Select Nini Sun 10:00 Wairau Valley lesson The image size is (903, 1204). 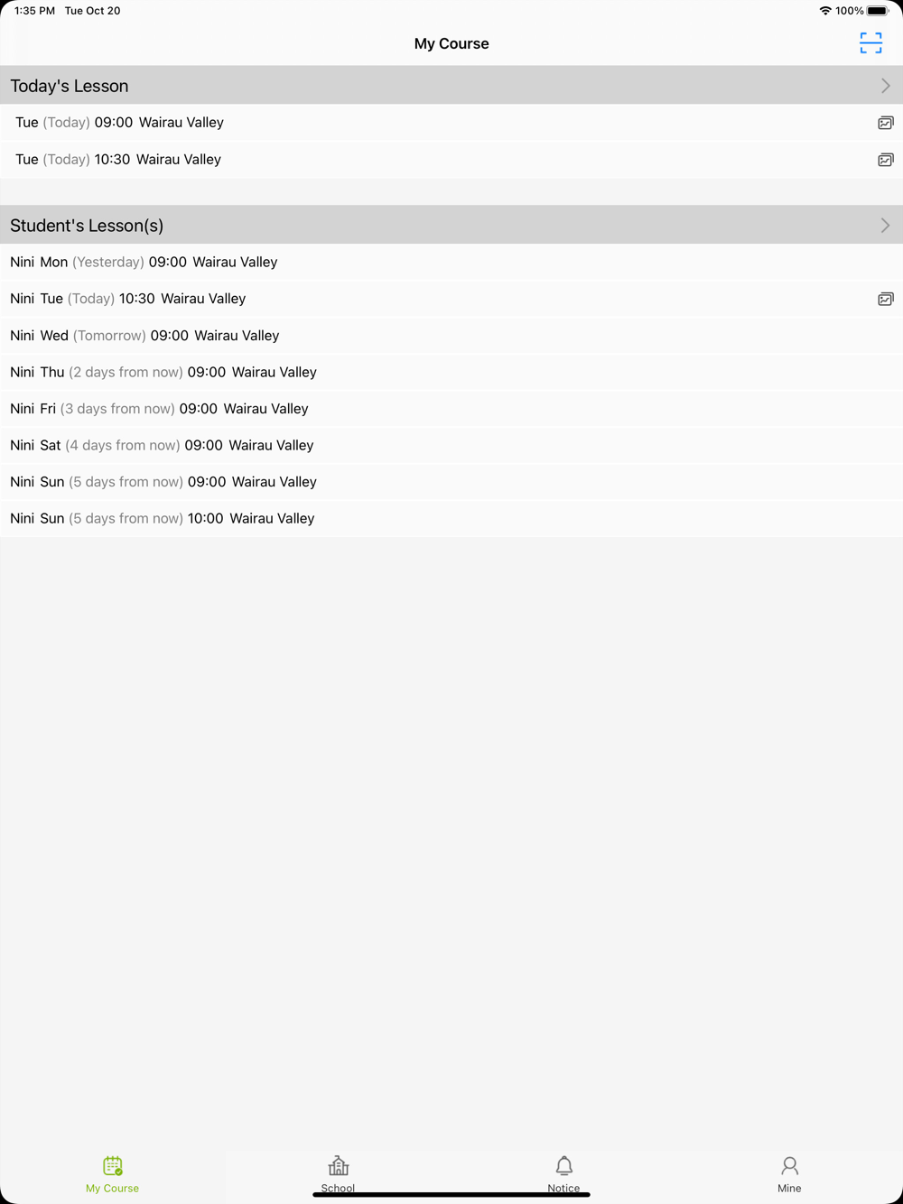coord(451,519)
